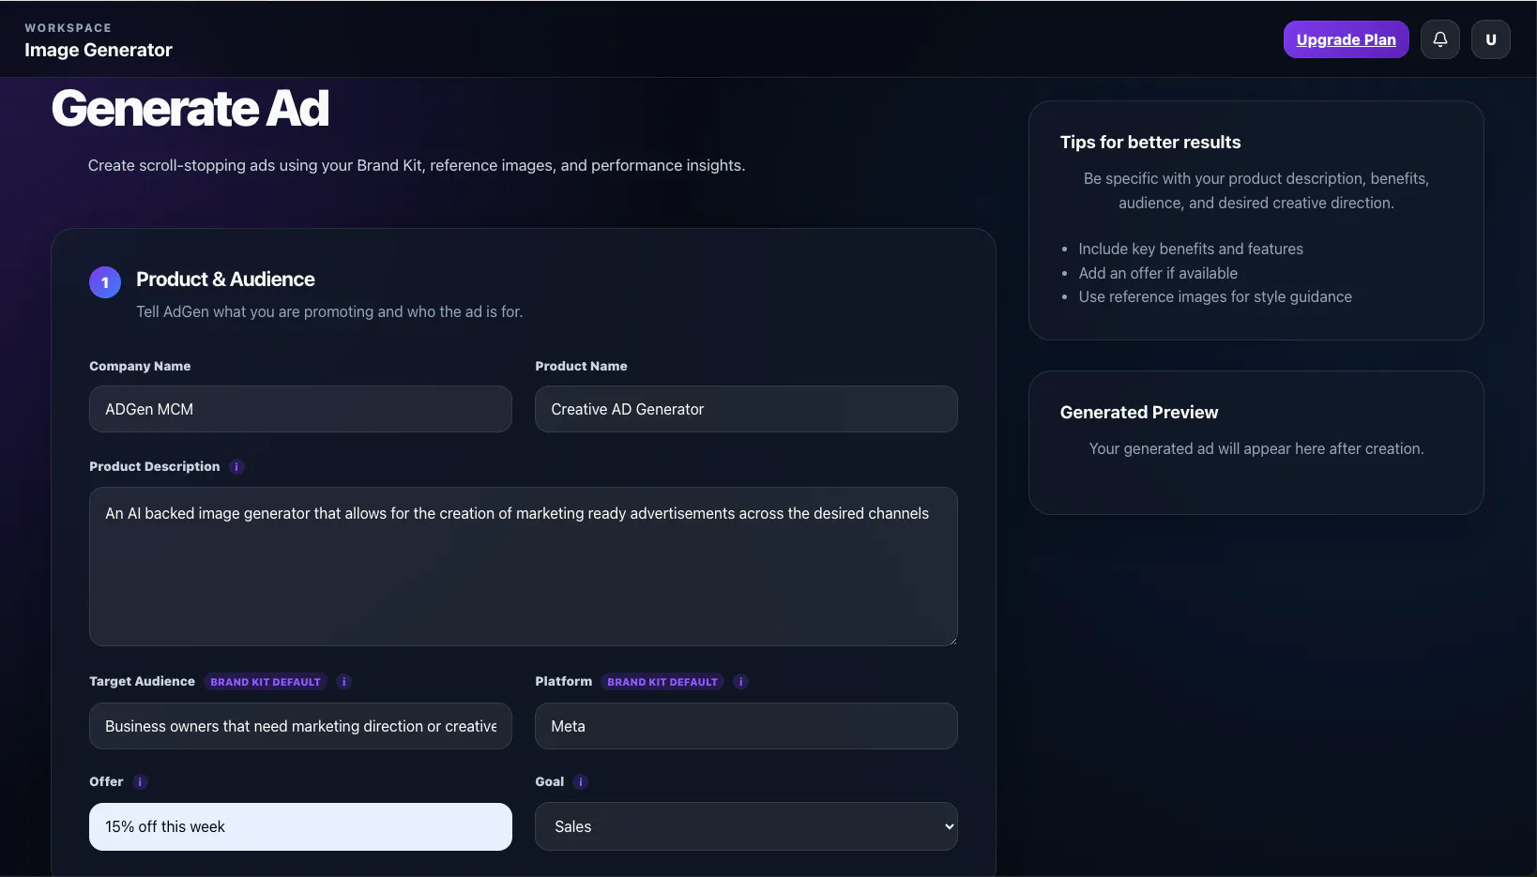Click the Image Generator workspace title
Image resolution: width=1537 pixels, height=877 pixels.
(x=99, y=50)
